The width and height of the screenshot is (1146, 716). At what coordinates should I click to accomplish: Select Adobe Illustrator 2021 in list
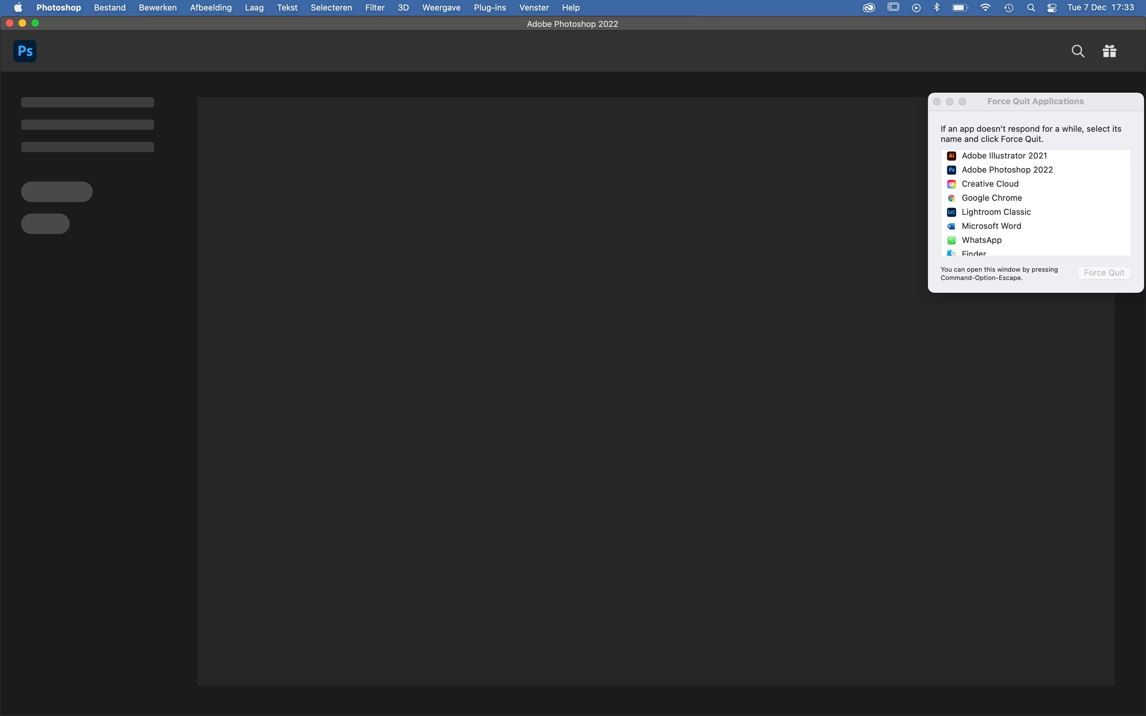1004,156
